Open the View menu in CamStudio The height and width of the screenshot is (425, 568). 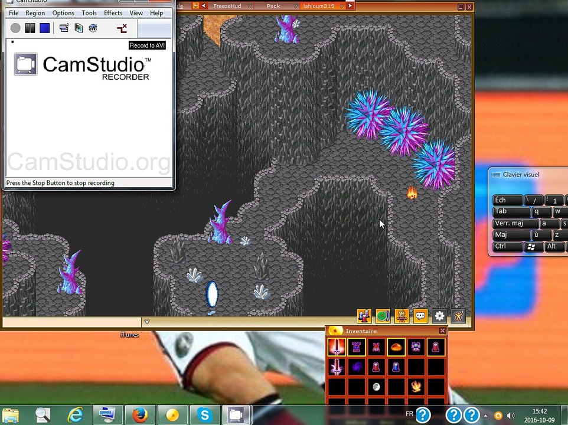tap(136, 13)
